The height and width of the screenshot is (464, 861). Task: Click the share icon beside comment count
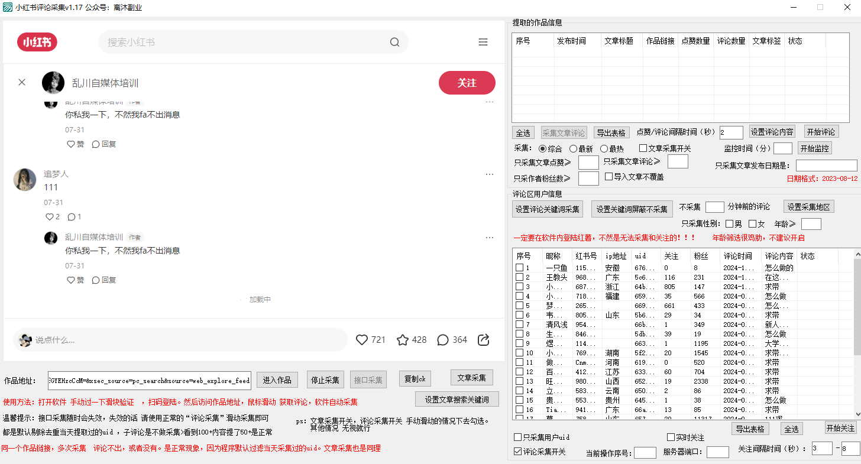pos(483,340)
